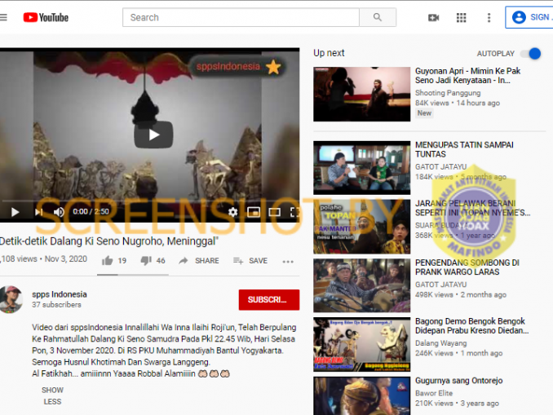The height and width of the screenshot is (415, 553).
Task: Open Gugurnya sang Ontorejo title
Action: pyautogui.click(x=459, y=381)
